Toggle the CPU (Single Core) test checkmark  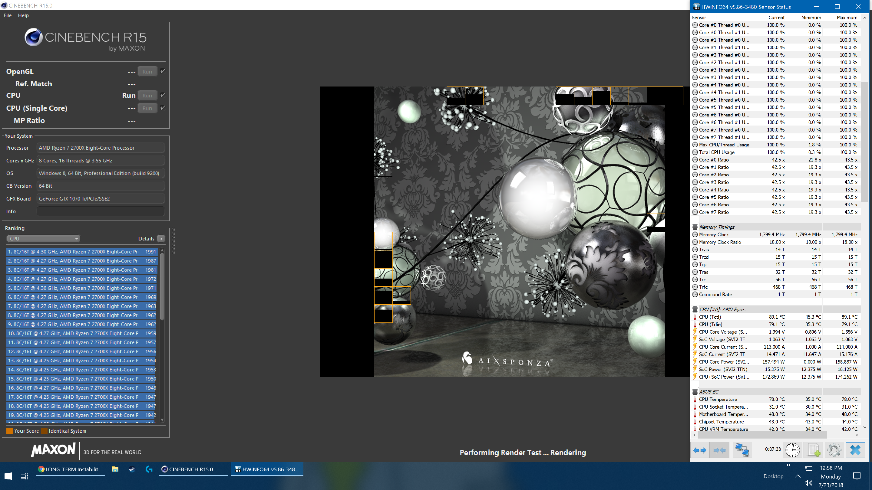163,108
